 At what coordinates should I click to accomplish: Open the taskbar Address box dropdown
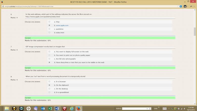[147, 108]
